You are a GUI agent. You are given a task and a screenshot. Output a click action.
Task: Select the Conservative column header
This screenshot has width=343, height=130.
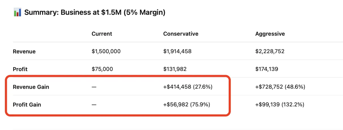181,34
